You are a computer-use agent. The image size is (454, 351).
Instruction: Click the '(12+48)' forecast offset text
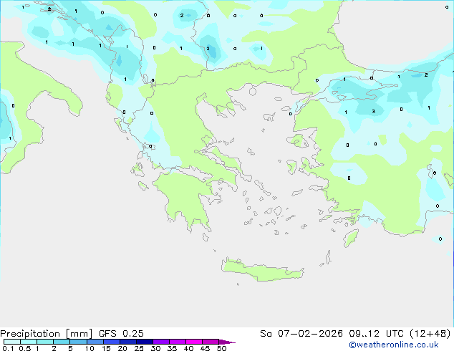(x=430, y=334)
